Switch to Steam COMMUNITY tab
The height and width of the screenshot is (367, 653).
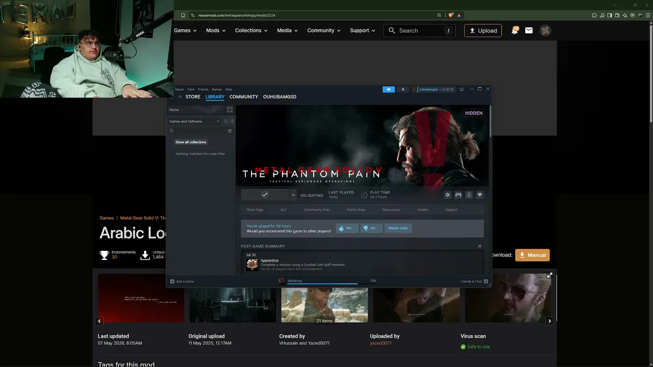pos(244,97)
